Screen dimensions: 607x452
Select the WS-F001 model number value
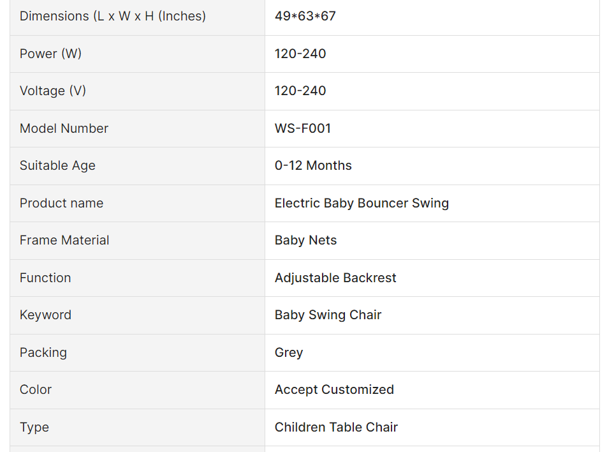(x=303, y=128)
